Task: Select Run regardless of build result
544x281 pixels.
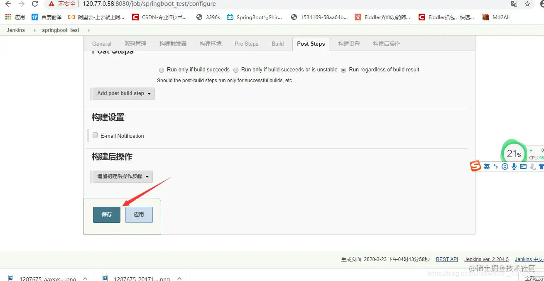Action: (x=343, y=70)
